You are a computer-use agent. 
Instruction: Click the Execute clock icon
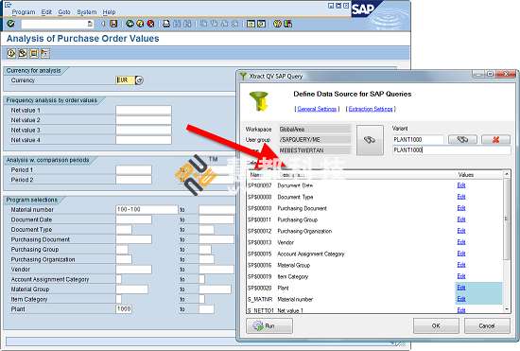(11, 53)
